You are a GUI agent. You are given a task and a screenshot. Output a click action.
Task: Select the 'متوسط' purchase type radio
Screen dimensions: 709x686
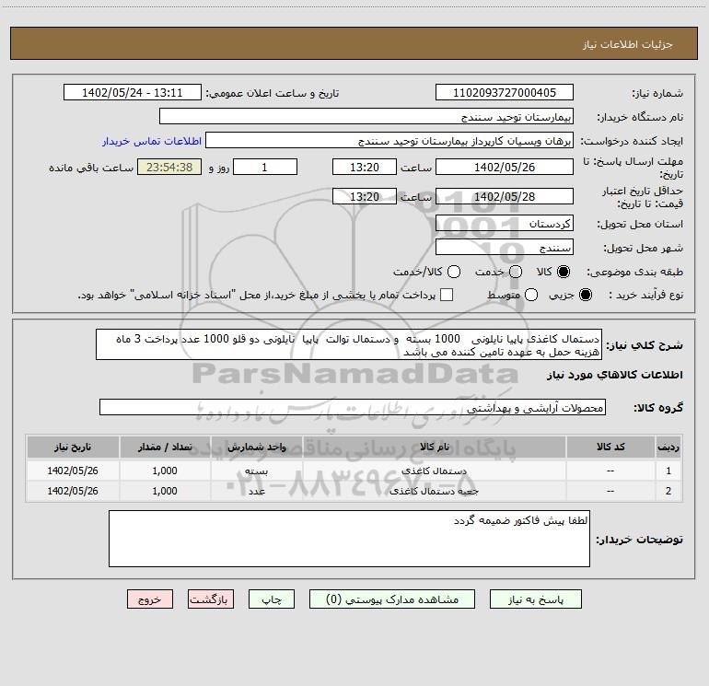(x=516, y=295)
